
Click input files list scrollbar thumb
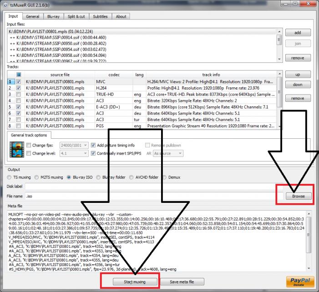point(279,40)
